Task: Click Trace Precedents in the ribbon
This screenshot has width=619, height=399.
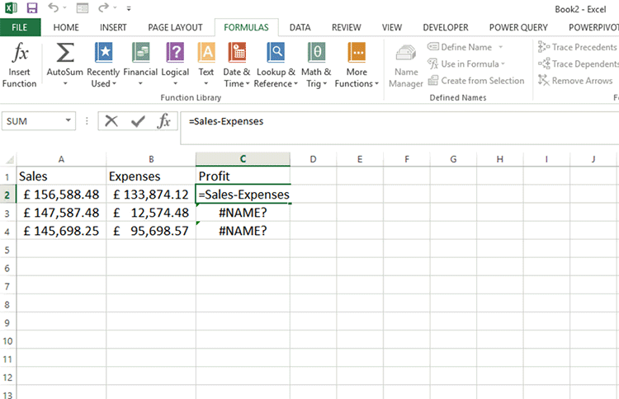Action: 578,48
